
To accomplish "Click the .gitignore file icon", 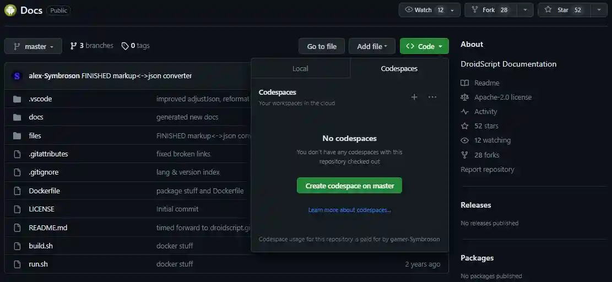I will pyautogui.click(x=17, y=172).
